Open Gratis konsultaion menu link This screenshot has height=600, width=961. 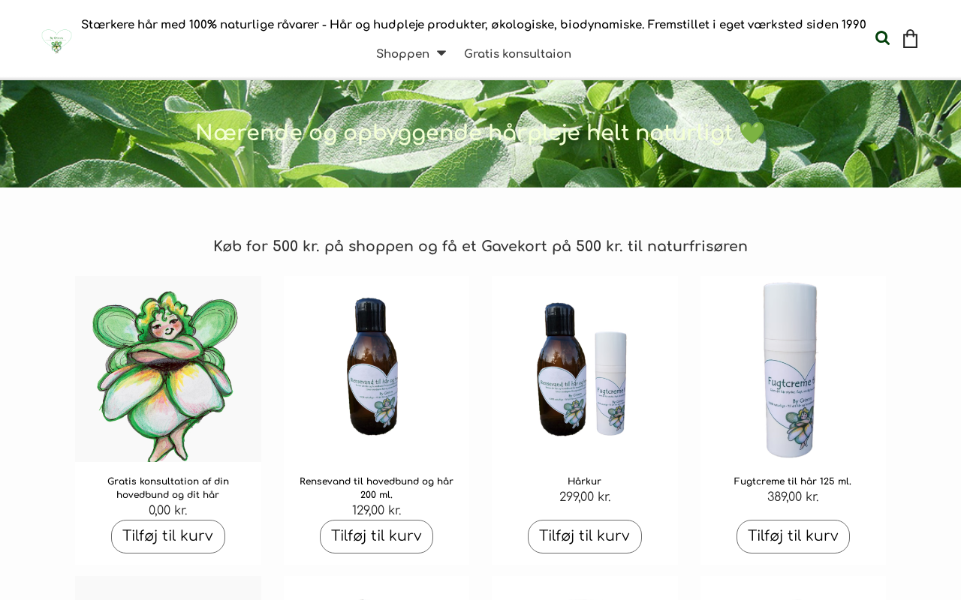click(x=517, y=54)
